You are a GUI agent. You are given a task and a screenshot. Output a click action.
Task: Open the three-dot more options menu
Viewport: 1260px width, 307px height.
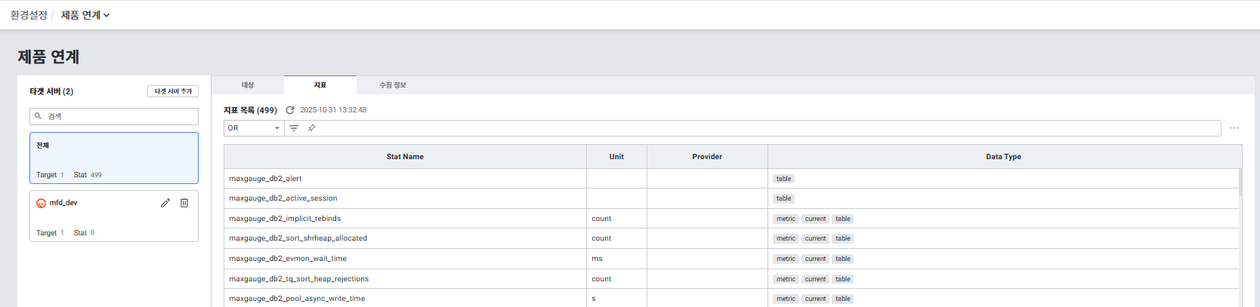coord(1234,128)
